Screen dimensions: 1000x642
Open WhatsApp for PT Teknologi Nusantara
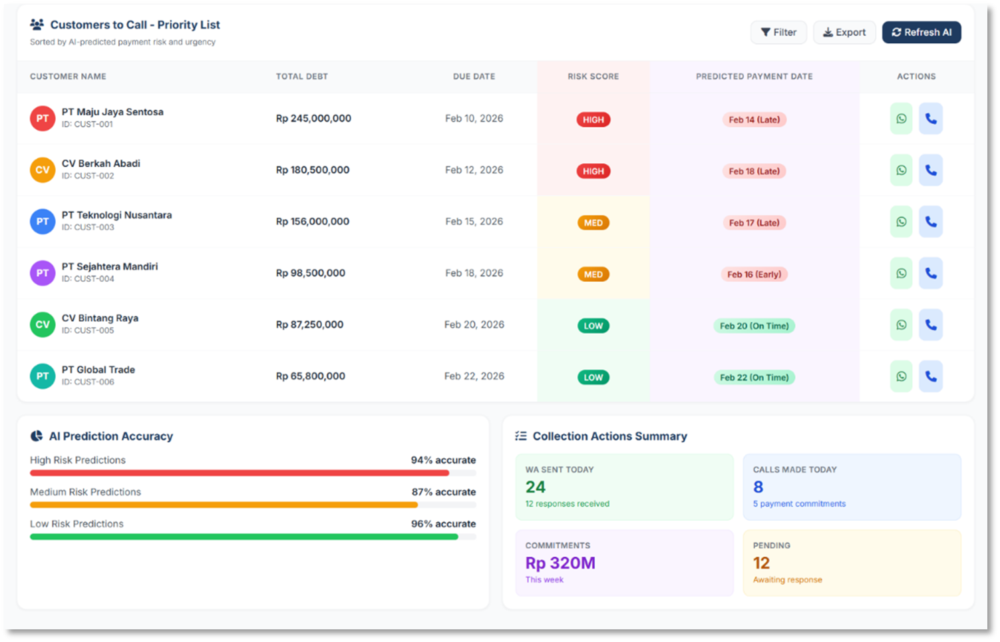point(901,222)
